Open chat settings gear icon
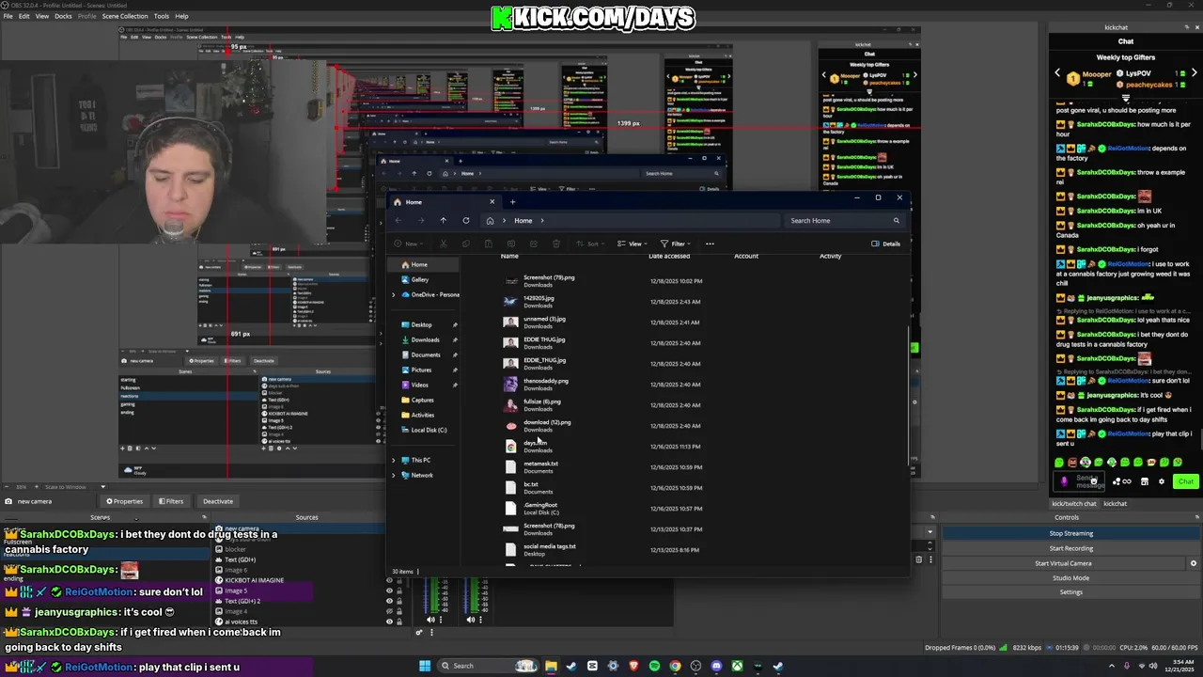 [x=1162, y=481]
